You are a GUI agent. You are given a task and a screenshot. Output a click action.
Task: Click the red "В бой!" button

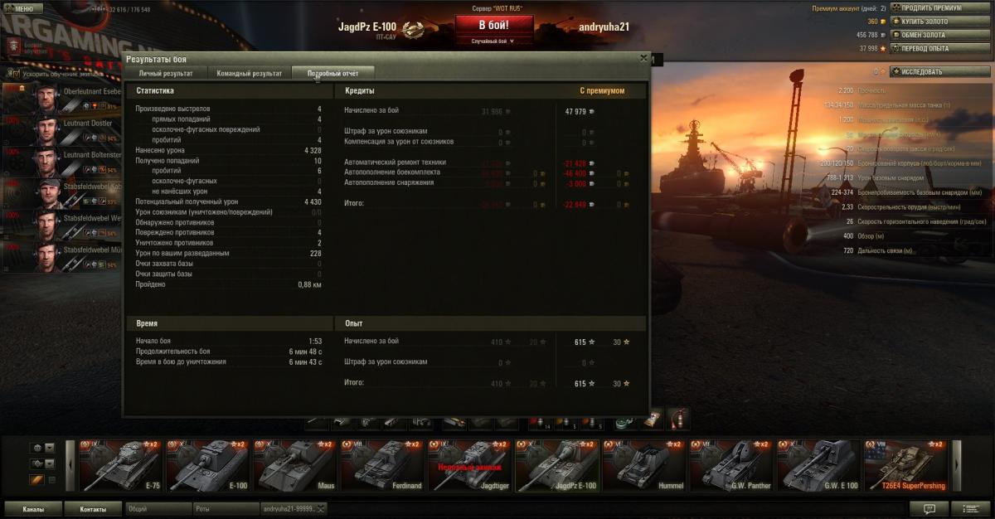[x=493, y=25]
